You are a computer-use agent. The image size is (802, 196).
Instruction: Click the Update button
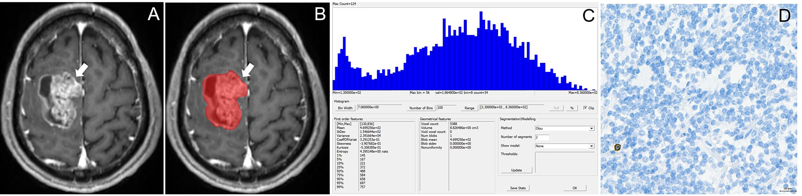tap(516, 170)
